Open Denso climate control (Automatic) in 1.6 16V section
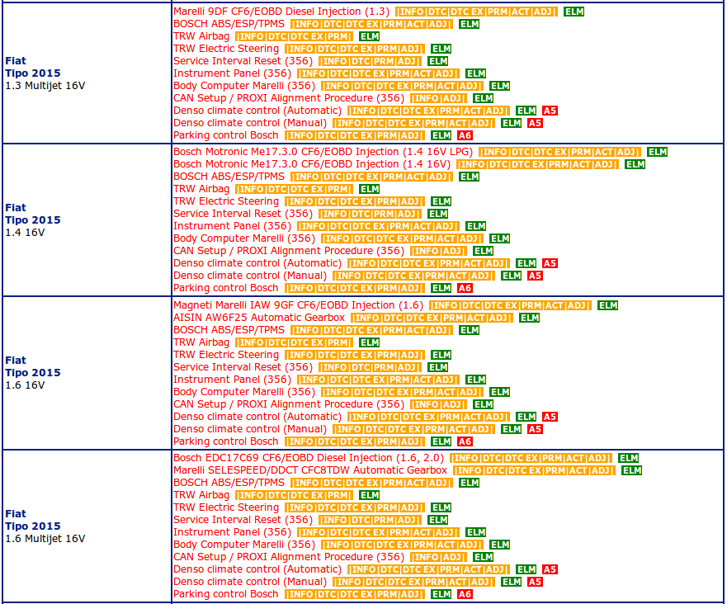The image size is (727, 604). [x=257, y=417]
